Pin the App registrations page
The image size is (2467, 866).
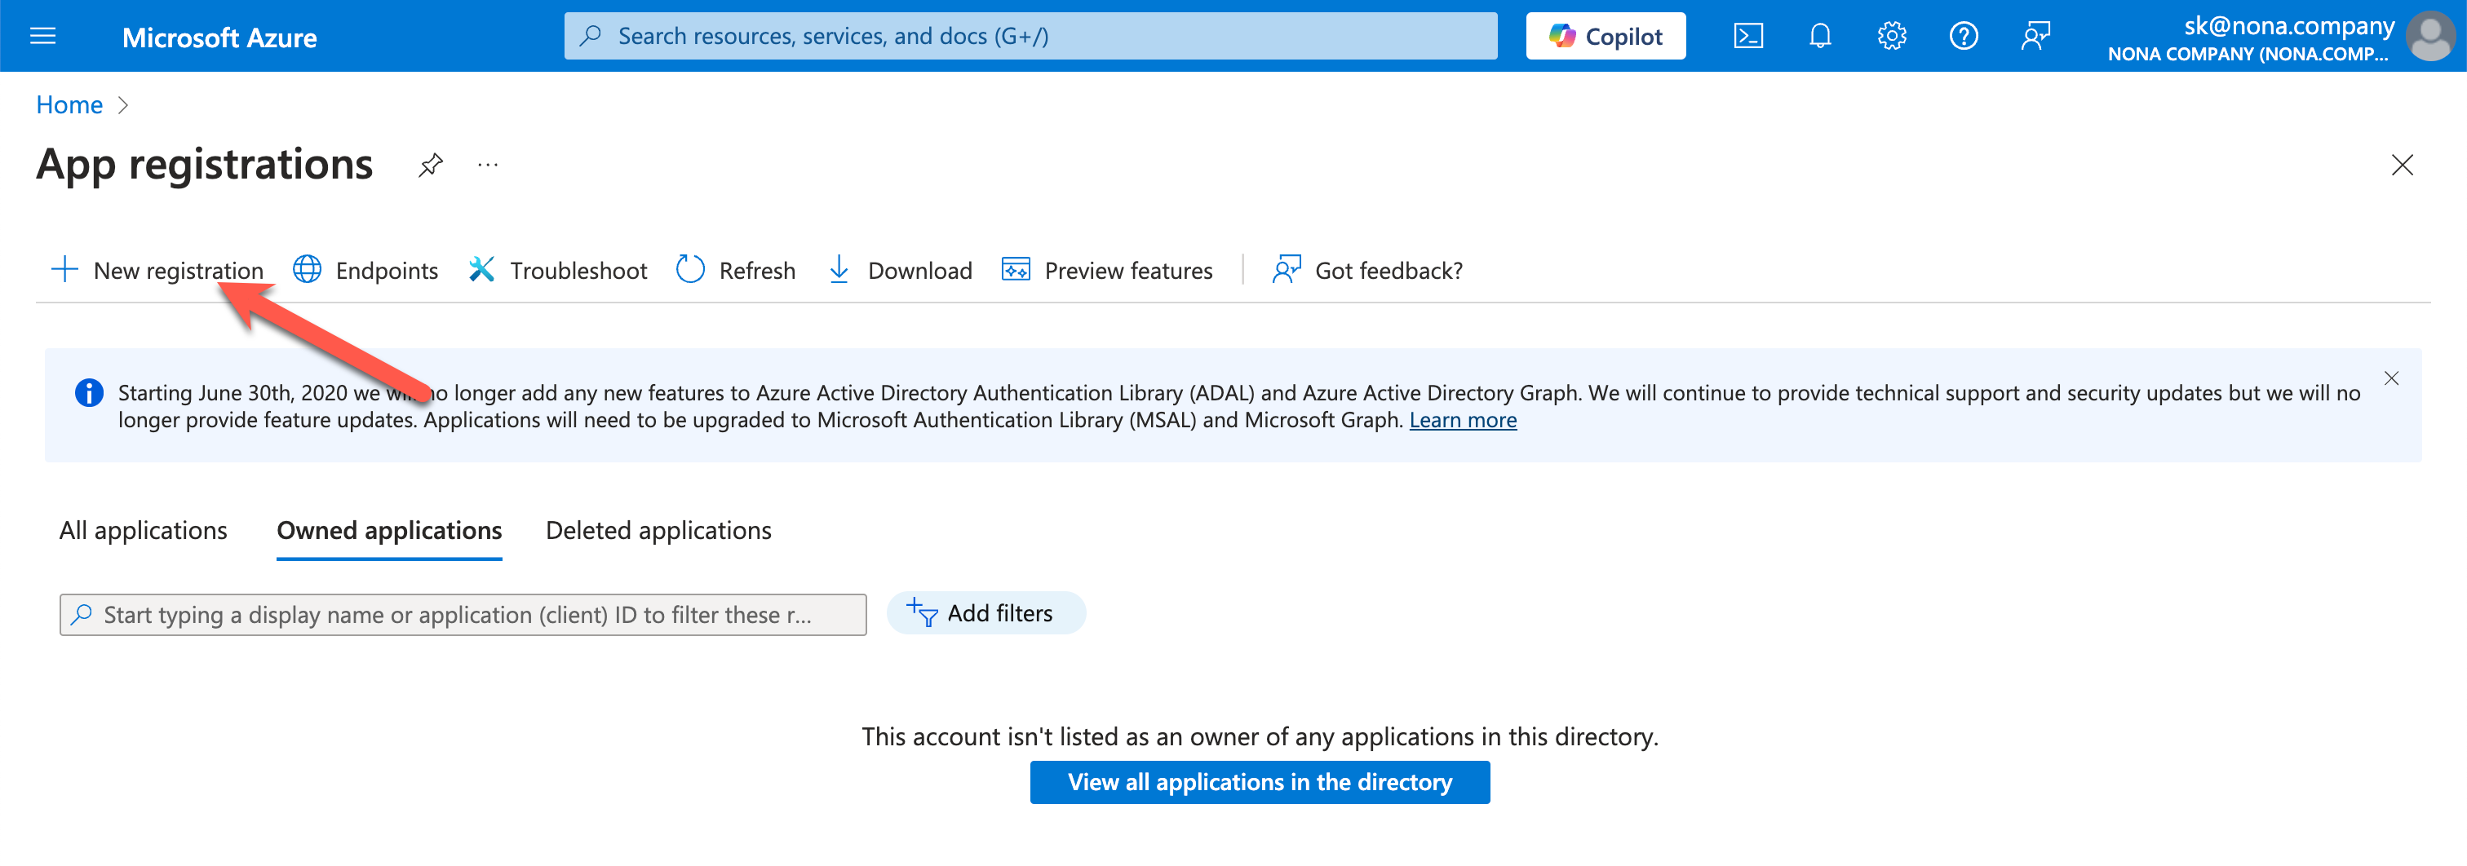point(431,166)
